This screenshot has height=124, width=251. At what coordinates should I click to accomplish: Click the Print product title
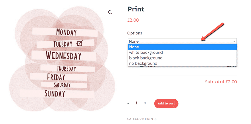(136, 9)
